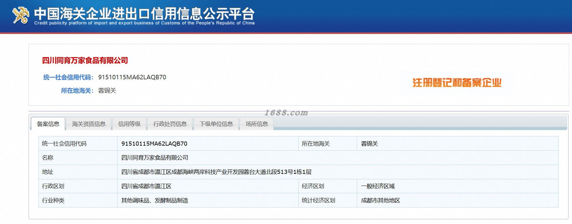Click credit code 91510115MA62LAQB70 in the header

click(x=132, y=77)
